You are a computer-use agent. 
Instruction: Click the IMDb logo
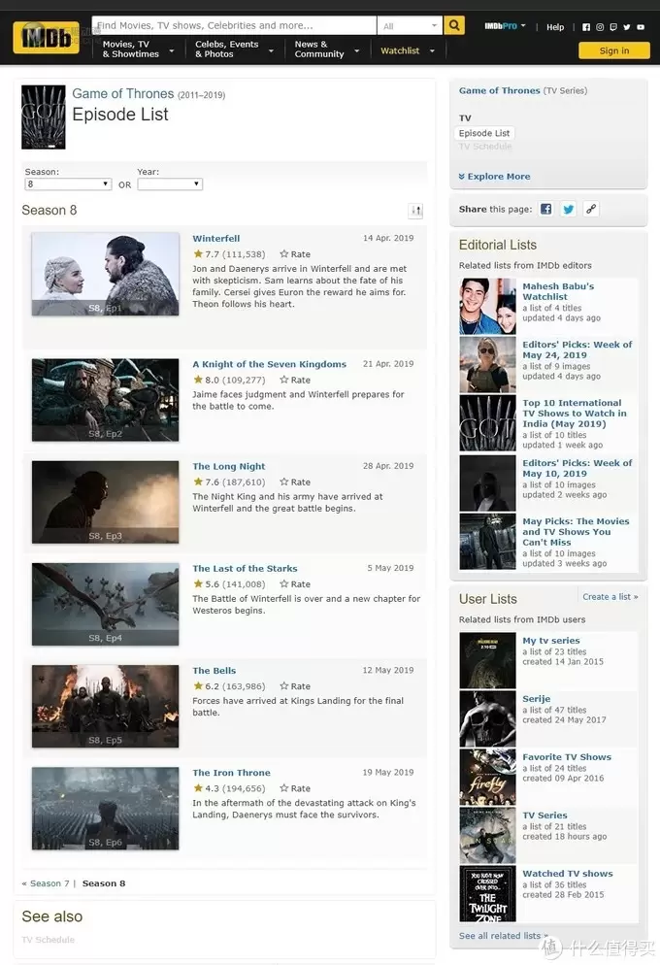point(47,38)
